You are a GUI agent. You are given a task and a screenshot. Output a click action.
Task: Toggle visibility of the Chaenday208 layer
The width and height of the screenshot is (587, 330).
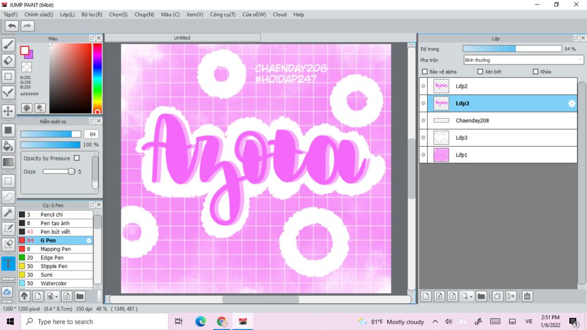pos(424,120)
